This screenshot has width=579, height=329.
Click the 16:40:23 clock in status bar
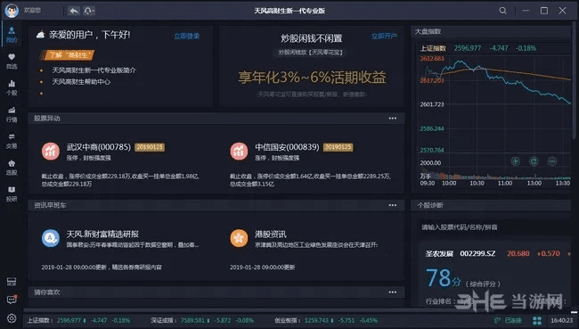pyautogui.click(x=562, y=320)
